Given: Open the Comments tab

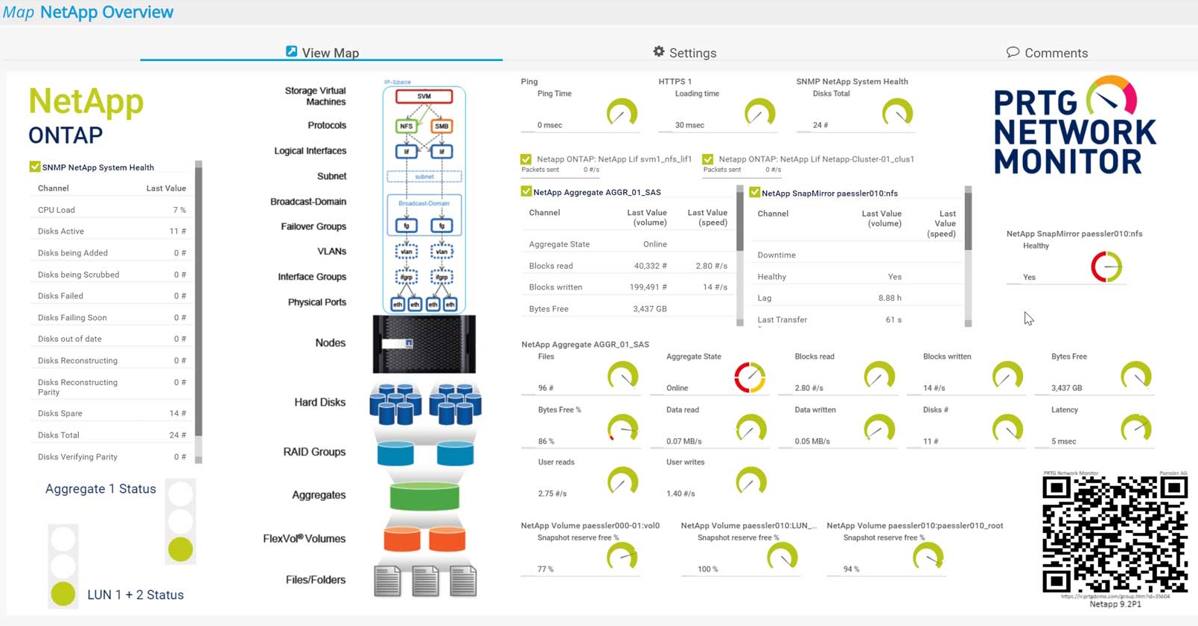Looking at the screenshot, I should point(1047,52).
